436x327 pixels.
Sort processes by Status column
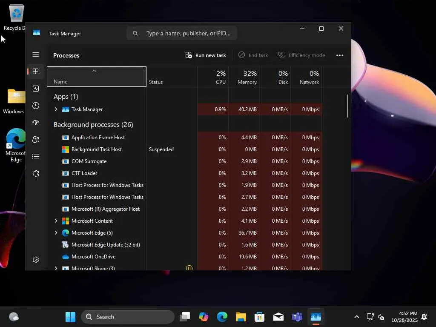pos(172,77)
